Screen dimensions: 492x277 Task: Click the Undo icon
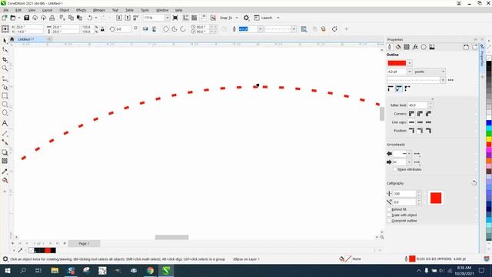tap(90, 18)
